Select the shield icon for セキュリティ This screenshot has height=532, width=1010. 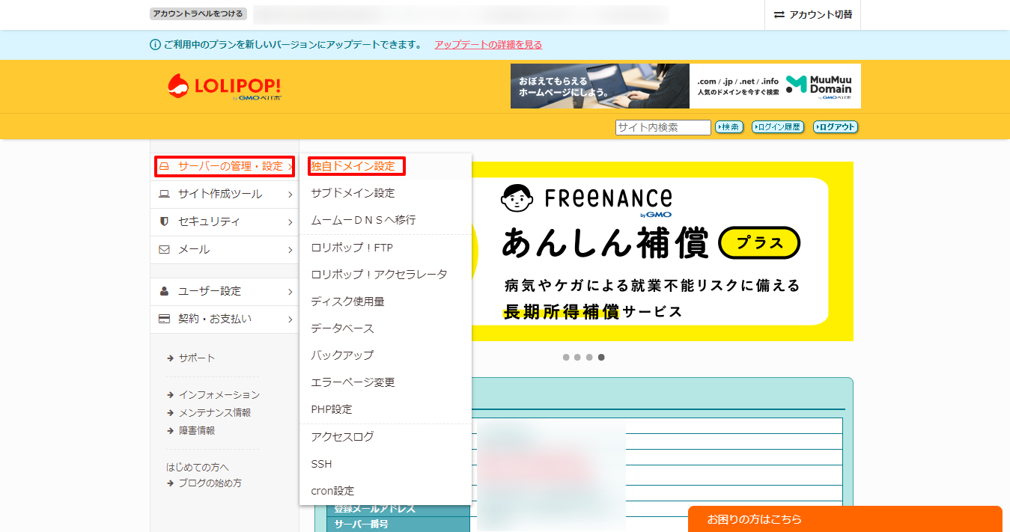tap(164, 222)
